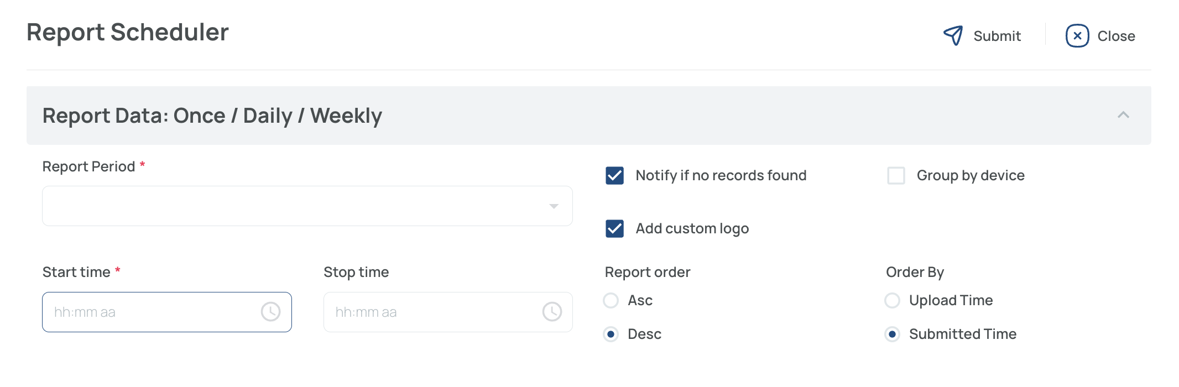
Task: Choose Upload Time for Order By
Action: coord(892,301)
